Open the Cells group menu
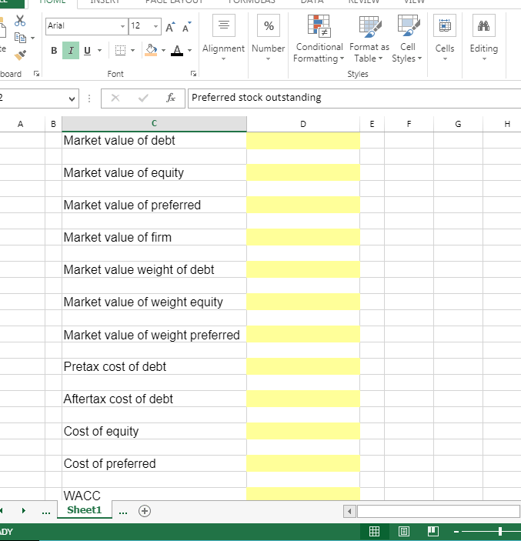Image resolution: width=521 pixels, height=541 pixels. pos(445,37)
